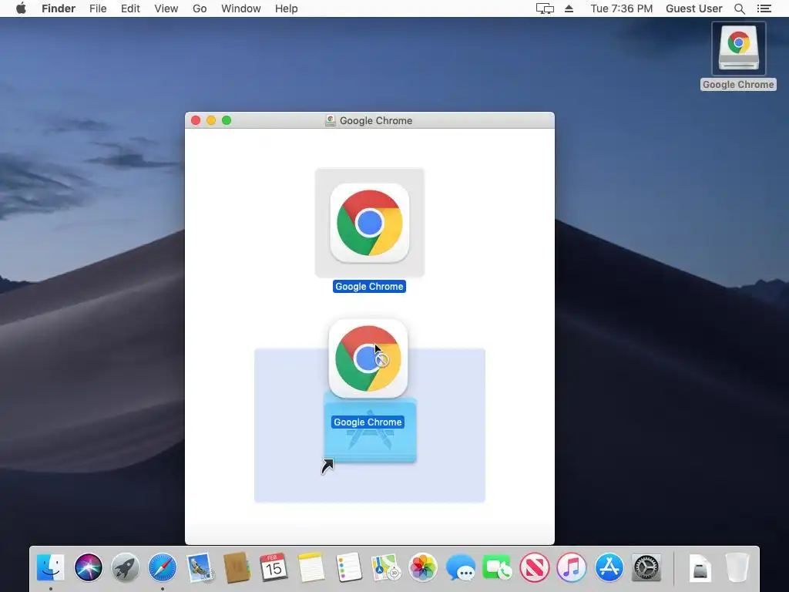Zoom the Google Chrome window
Viewport: 789px width, 592px height.
click(x=227, y=120)
